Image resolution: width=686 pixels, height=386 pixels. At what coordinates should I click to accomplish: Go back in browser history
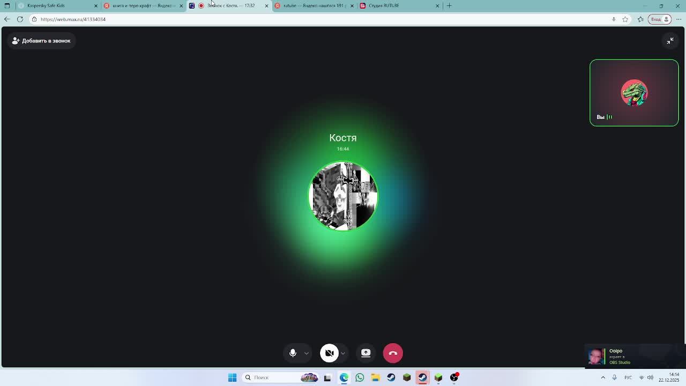(7, 19)
